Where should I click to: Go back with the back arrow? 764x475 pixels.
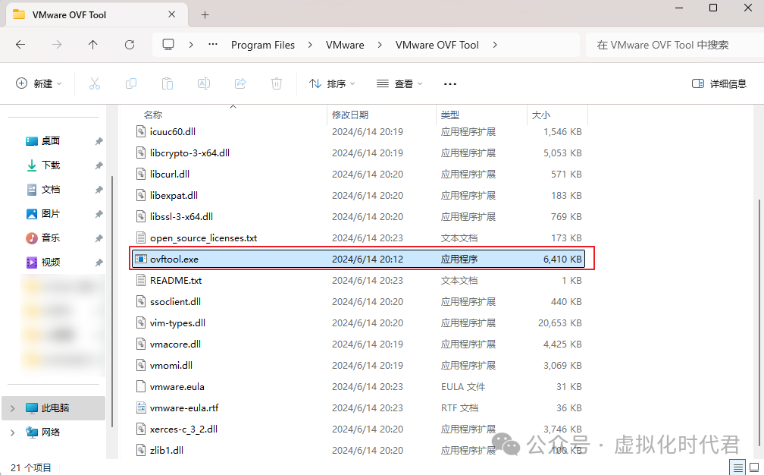pos(20,45)
